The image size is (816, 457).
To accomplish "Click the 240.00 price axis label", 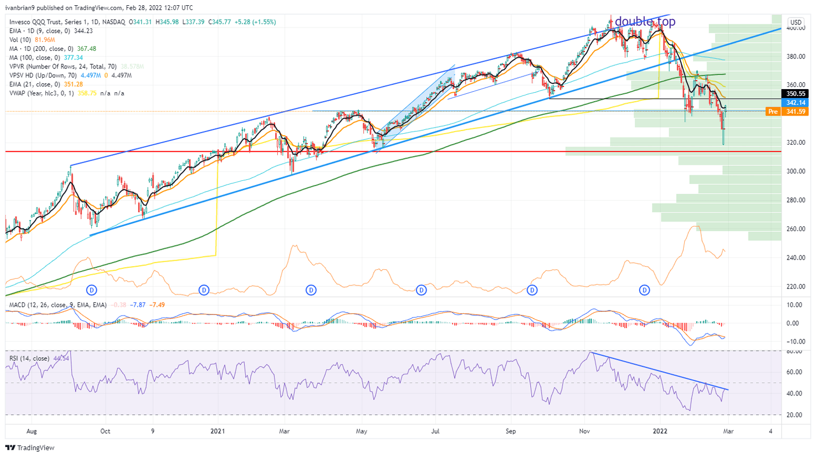I will (796, 258).
